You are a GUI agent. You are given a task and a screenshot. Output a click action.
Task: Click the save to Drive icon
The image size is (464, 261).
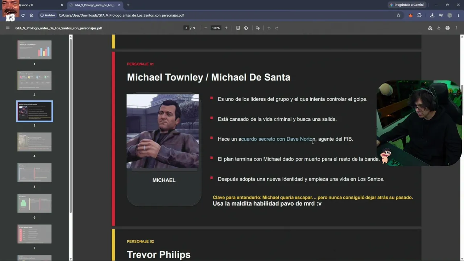click(x=430, y=28)
